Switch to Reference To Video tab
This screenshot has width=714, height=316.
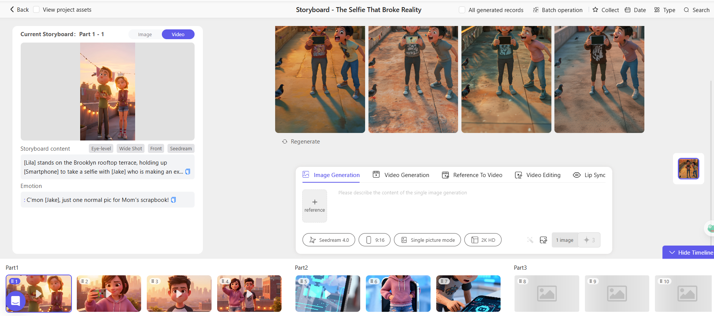472,175
